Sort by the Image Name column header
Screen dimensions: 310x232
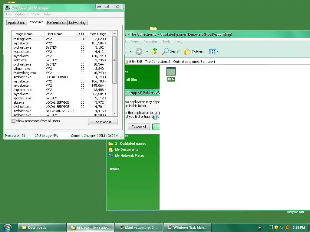click(x=28, y=34)
